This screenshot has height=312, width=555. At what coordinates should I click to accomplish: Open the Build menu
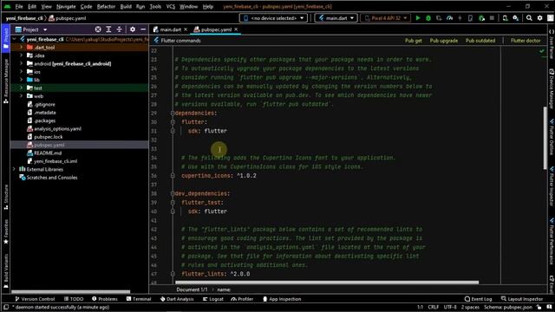click(x=126, y=6)
